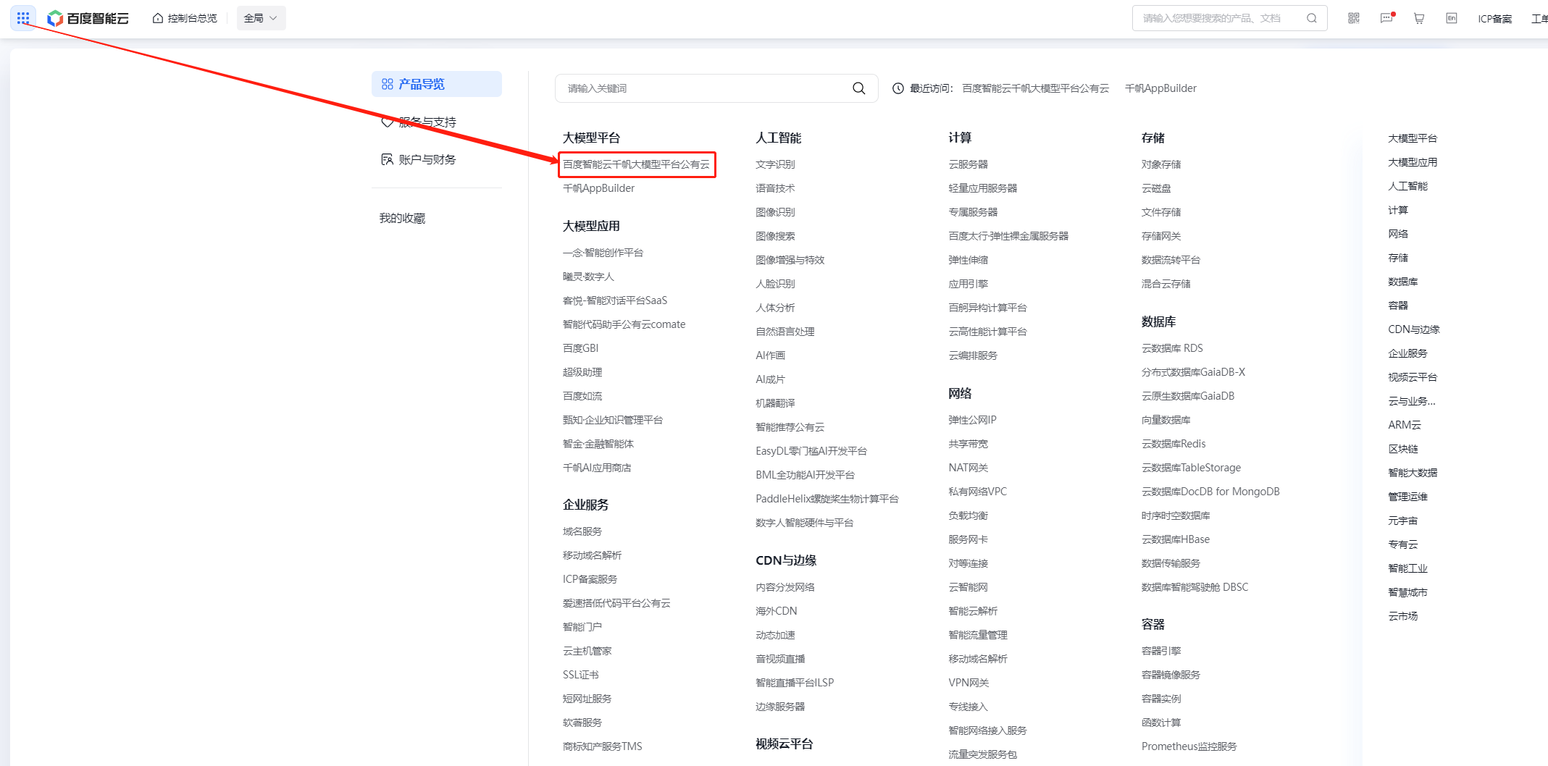The image size is (1548, 766).
Task: Open 私有网络VPC product
Action: [978, 492]
